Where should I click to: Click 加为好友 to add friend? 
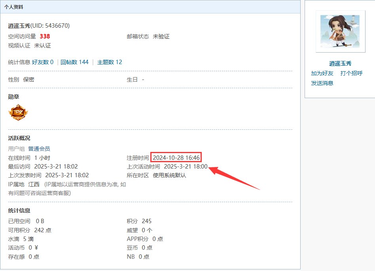pyautogui.click(x=322, y=73)
